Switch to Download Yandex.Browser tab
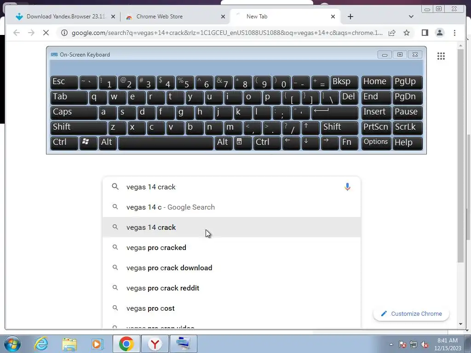471x353 pixels. tap(65, 17)
